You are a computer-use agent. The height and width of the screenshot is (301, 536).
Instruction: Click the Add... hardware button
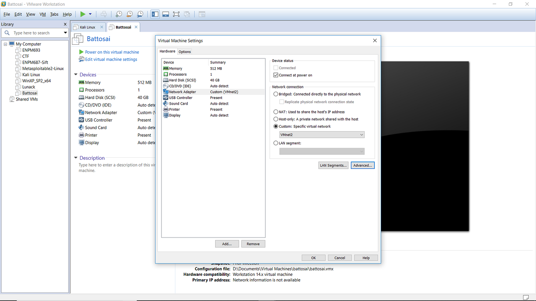click(x=227, y=244)
